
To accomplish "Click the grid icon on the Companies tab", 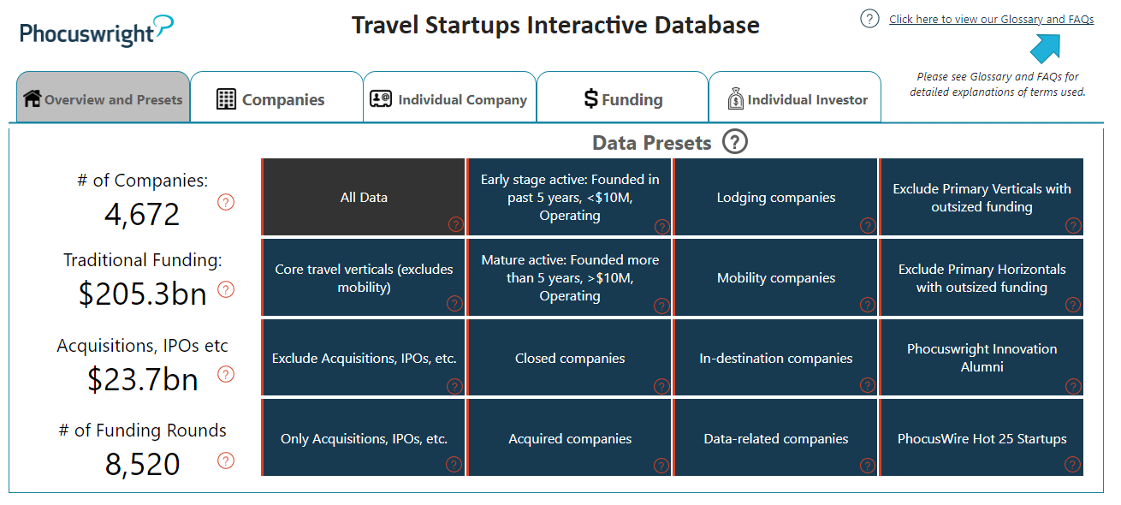I will 225,98.
